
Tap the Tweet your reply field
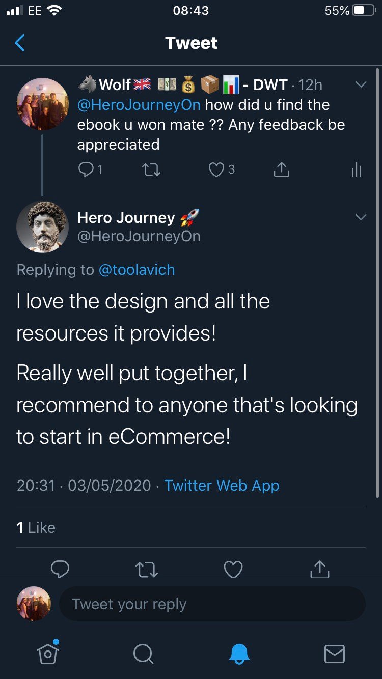212,604
